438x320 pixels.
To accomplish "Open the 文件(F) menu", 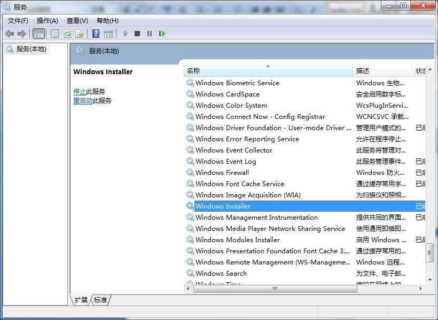I will pos(17,20).
